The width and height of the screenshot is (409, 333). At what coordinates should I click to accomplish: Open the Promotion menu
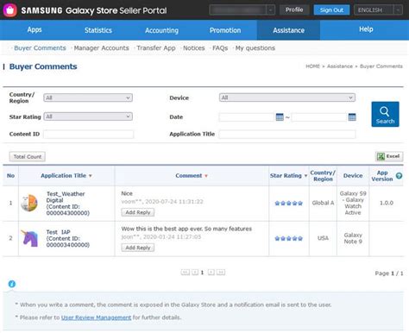pos(225,30)
